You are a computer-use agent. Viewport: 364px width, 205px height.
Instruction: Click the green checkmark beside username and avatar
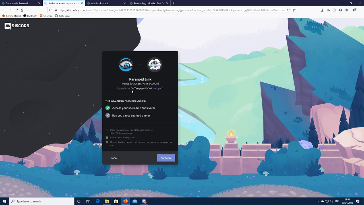(107, 108)
